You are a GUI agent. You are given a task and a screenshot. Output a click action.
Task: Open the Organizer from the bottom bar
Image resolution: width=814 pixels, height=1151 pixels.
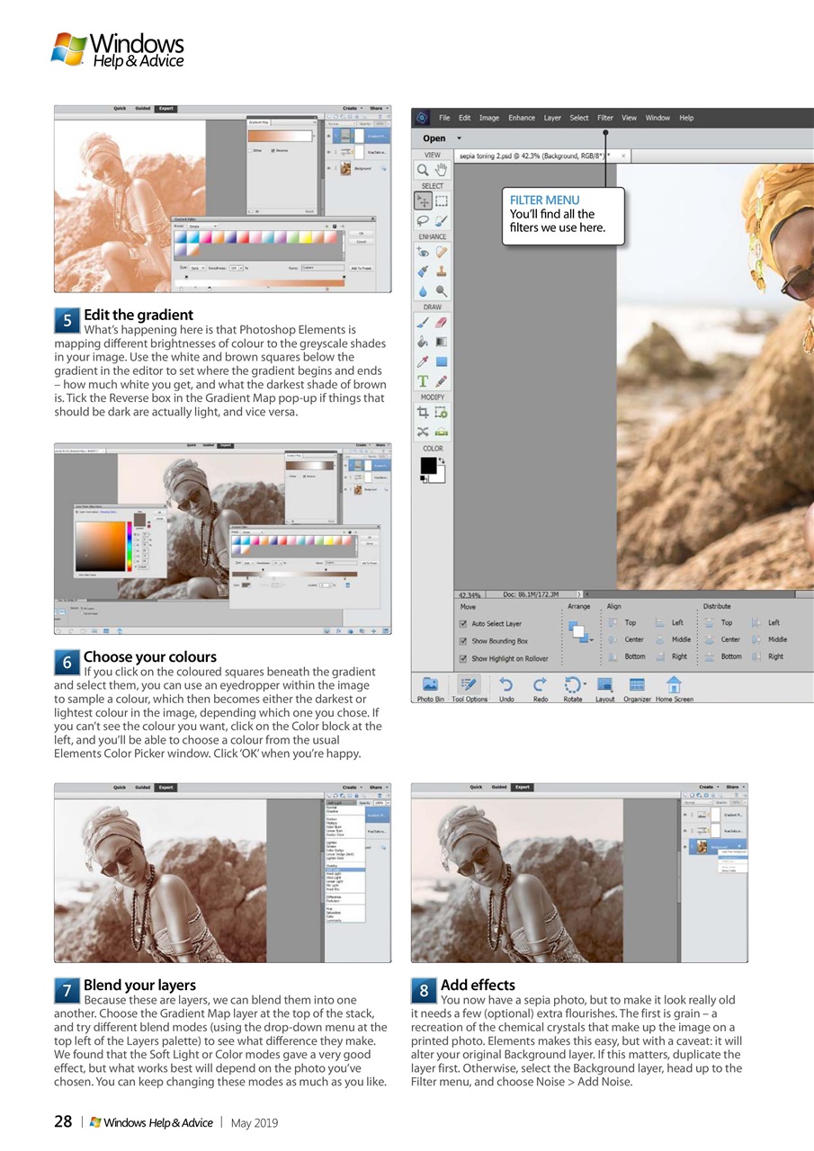(x=636, y=685)
